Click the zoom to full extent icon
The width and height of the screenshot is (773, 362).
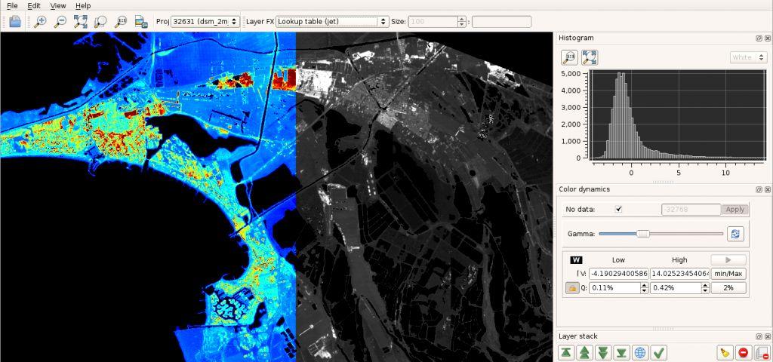click(80, 21)
